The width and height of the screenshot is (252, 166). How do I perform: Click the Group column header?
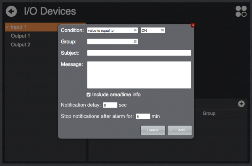pos(209,113)
